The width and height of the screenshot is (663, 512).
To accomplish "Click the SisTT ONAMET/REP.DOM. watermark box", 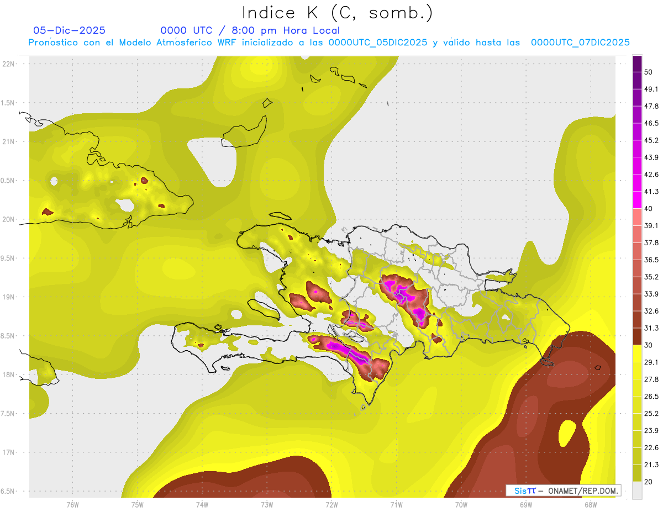I will coord(563,490).
